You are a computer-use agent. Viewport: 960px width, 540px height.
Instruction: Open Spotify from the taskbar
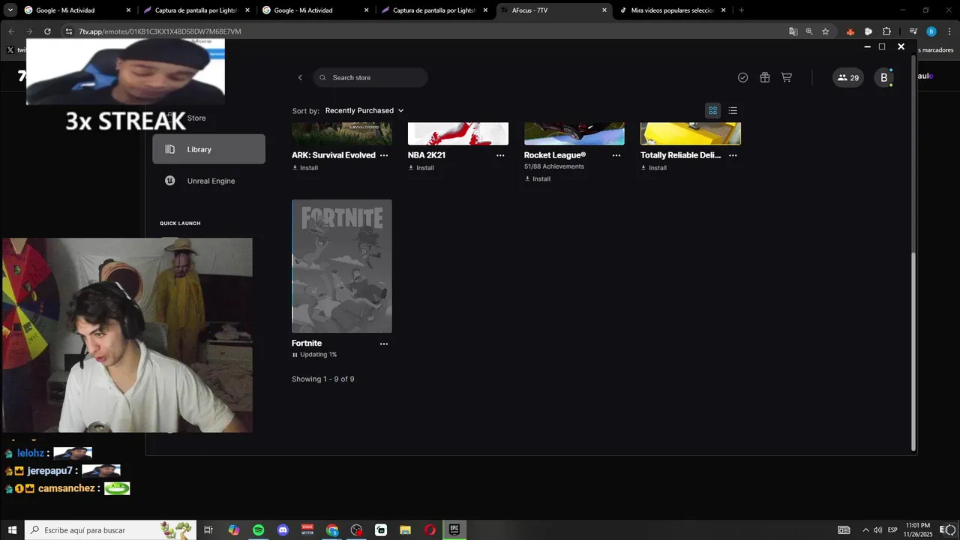coord(259,530)
